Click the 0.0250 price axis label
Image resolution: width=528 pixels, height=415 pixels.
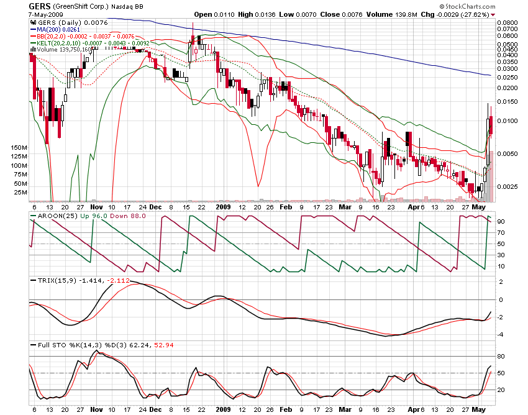pos(508,77)
